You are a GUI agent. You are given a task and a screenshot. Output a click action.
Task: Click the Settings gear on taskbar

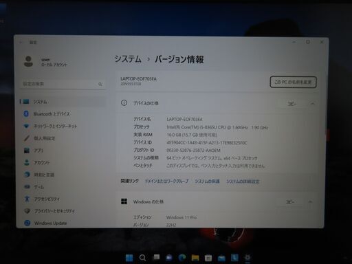tap(247, 257)
